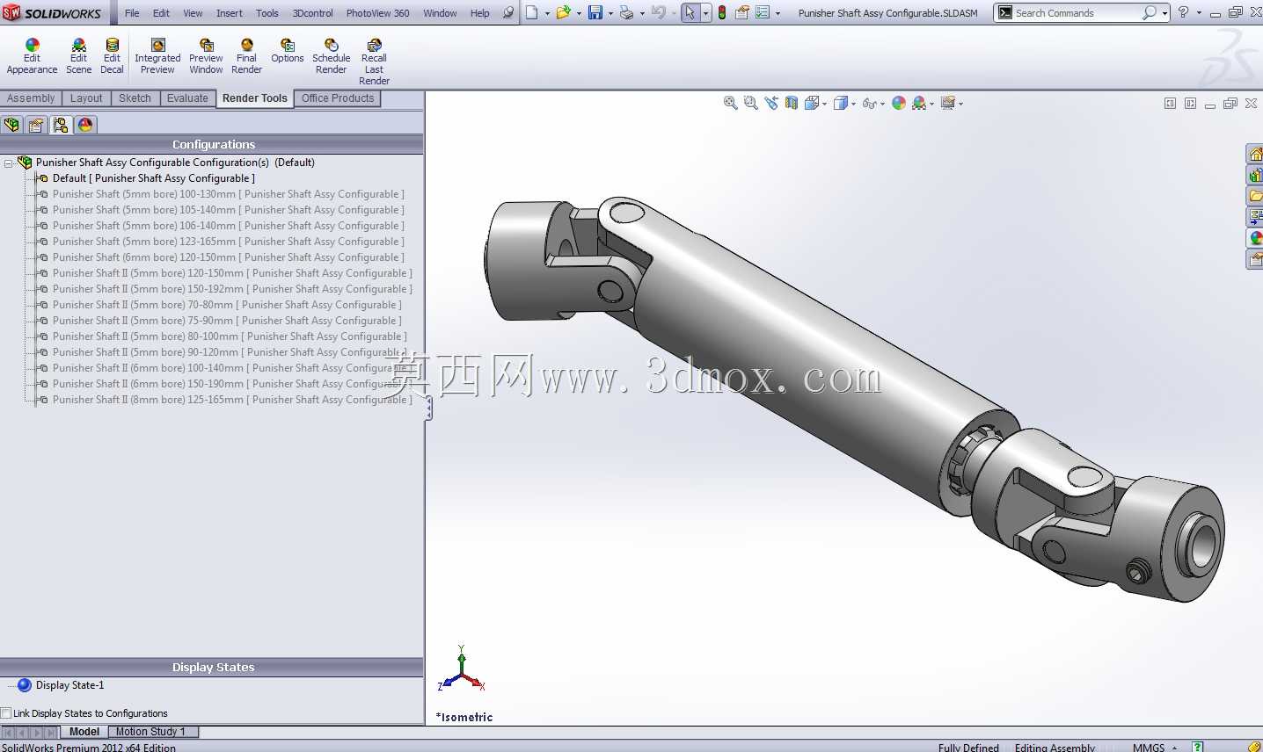Image resolution: width=1263 pixels, height=752 pixels.
Task: Open the SolidWorks Resources home tab
Action: 1255,155
